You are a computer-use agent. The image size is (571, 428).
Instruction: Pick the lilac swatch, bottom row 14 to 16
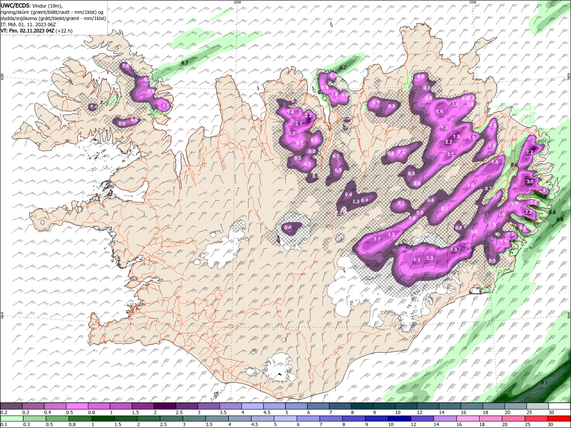pyautogui.click(x=446, y=419)
